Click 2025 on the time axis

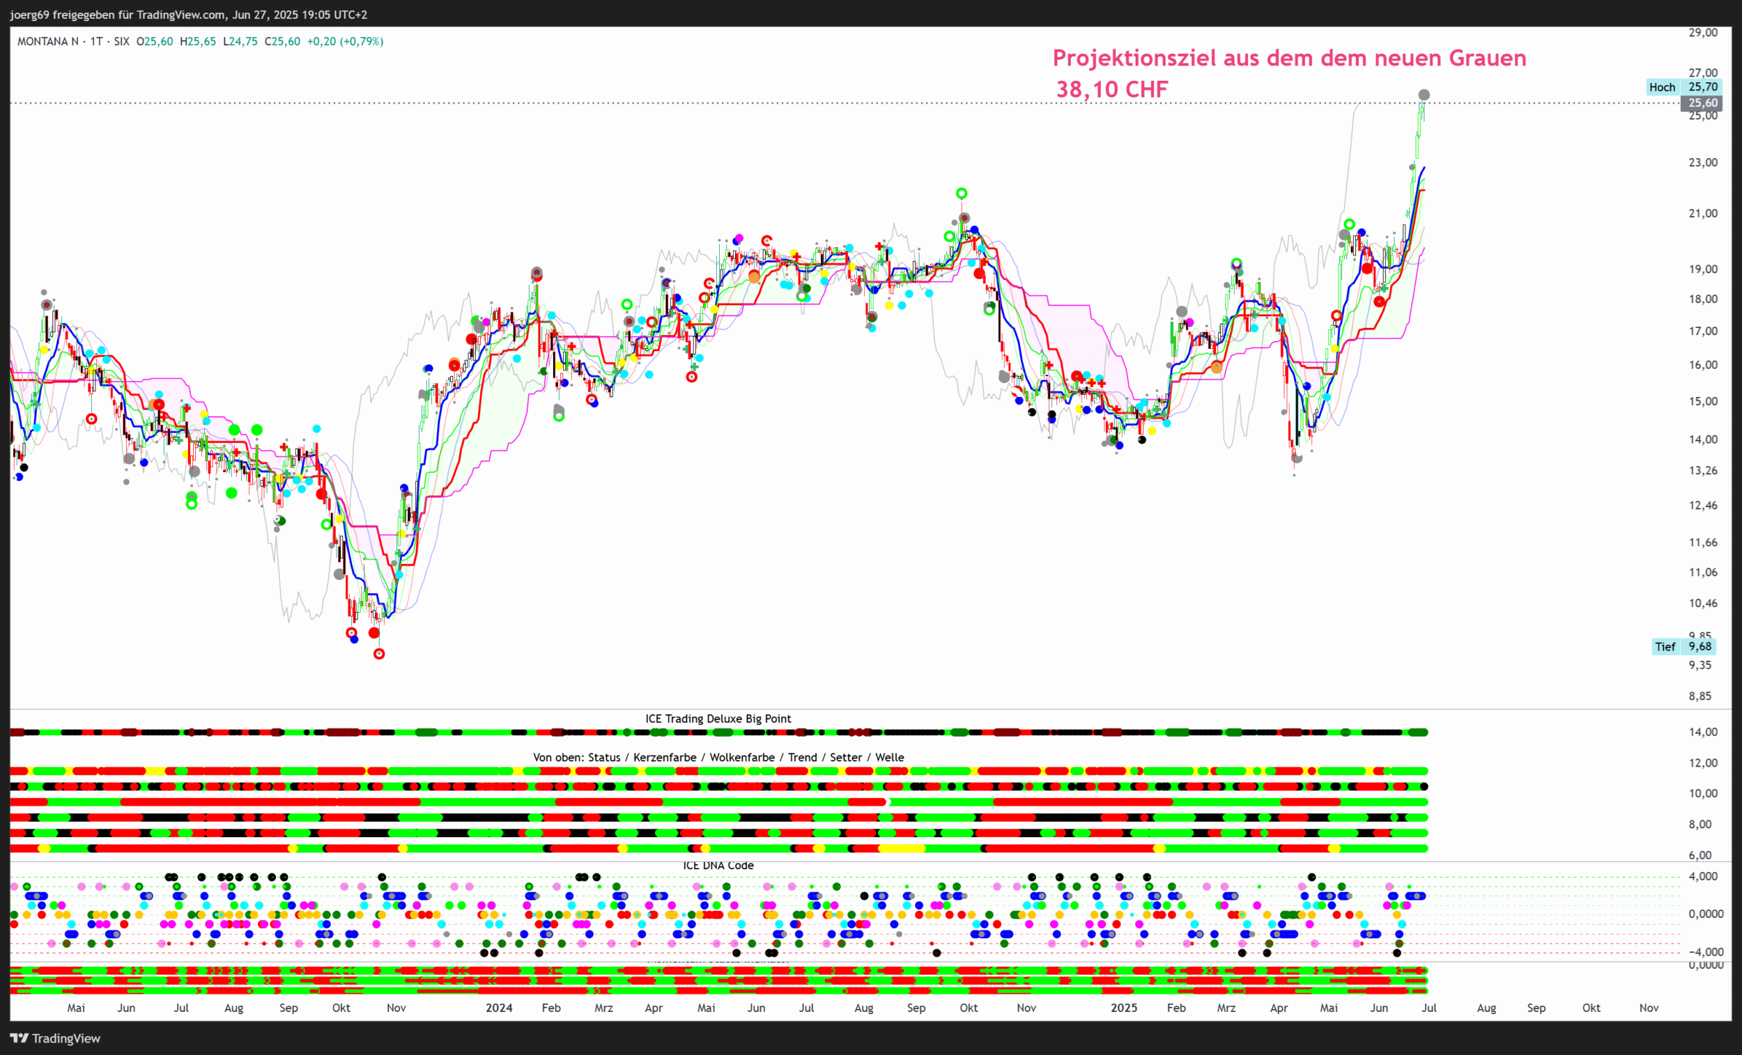pos(1123,1008)
